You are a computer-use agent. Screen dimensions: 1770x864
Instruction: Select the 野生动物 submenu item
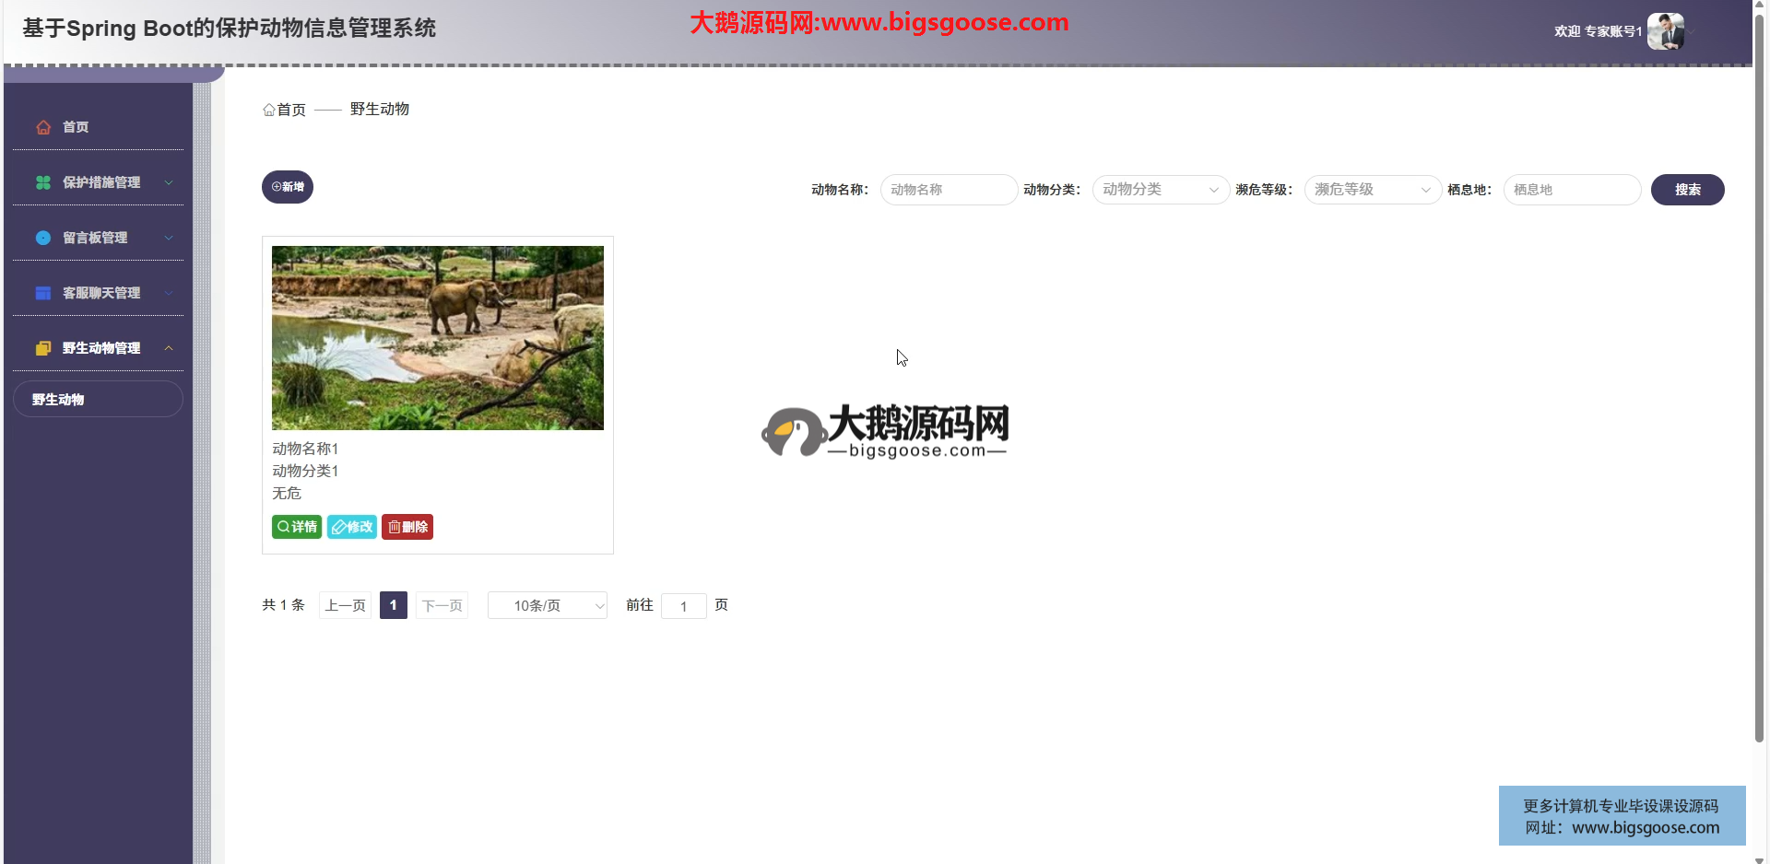(x=98, y=400)
